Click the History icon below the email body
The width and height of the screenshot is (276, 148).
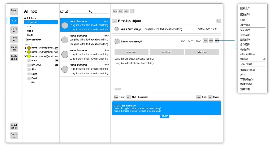pyautogui.click(x=116, y=97)
